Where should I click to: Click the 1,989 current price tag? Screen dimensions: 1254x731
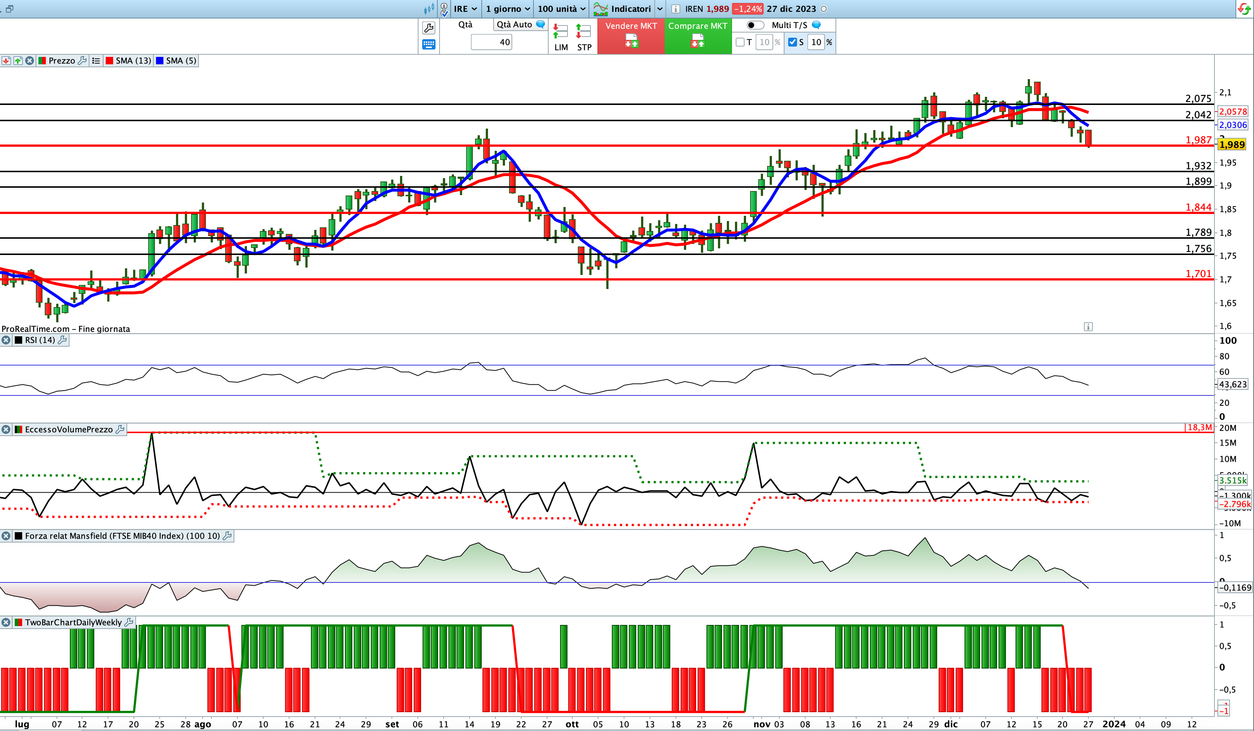point(1232,145)
